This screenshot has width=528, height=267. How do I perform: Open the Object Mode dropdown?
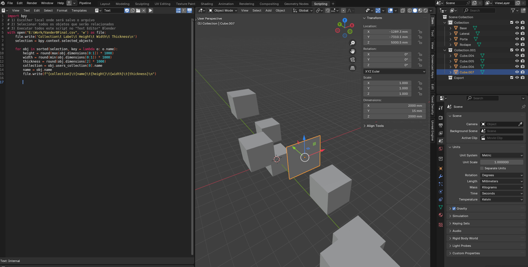pyautogui.click(x=223, y=10)
